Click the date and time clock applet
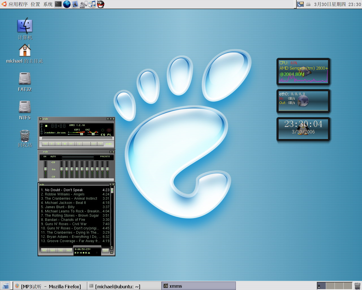The width and height of the screenshot is (362, 290). pyautogui.click(x=337, y=4)
